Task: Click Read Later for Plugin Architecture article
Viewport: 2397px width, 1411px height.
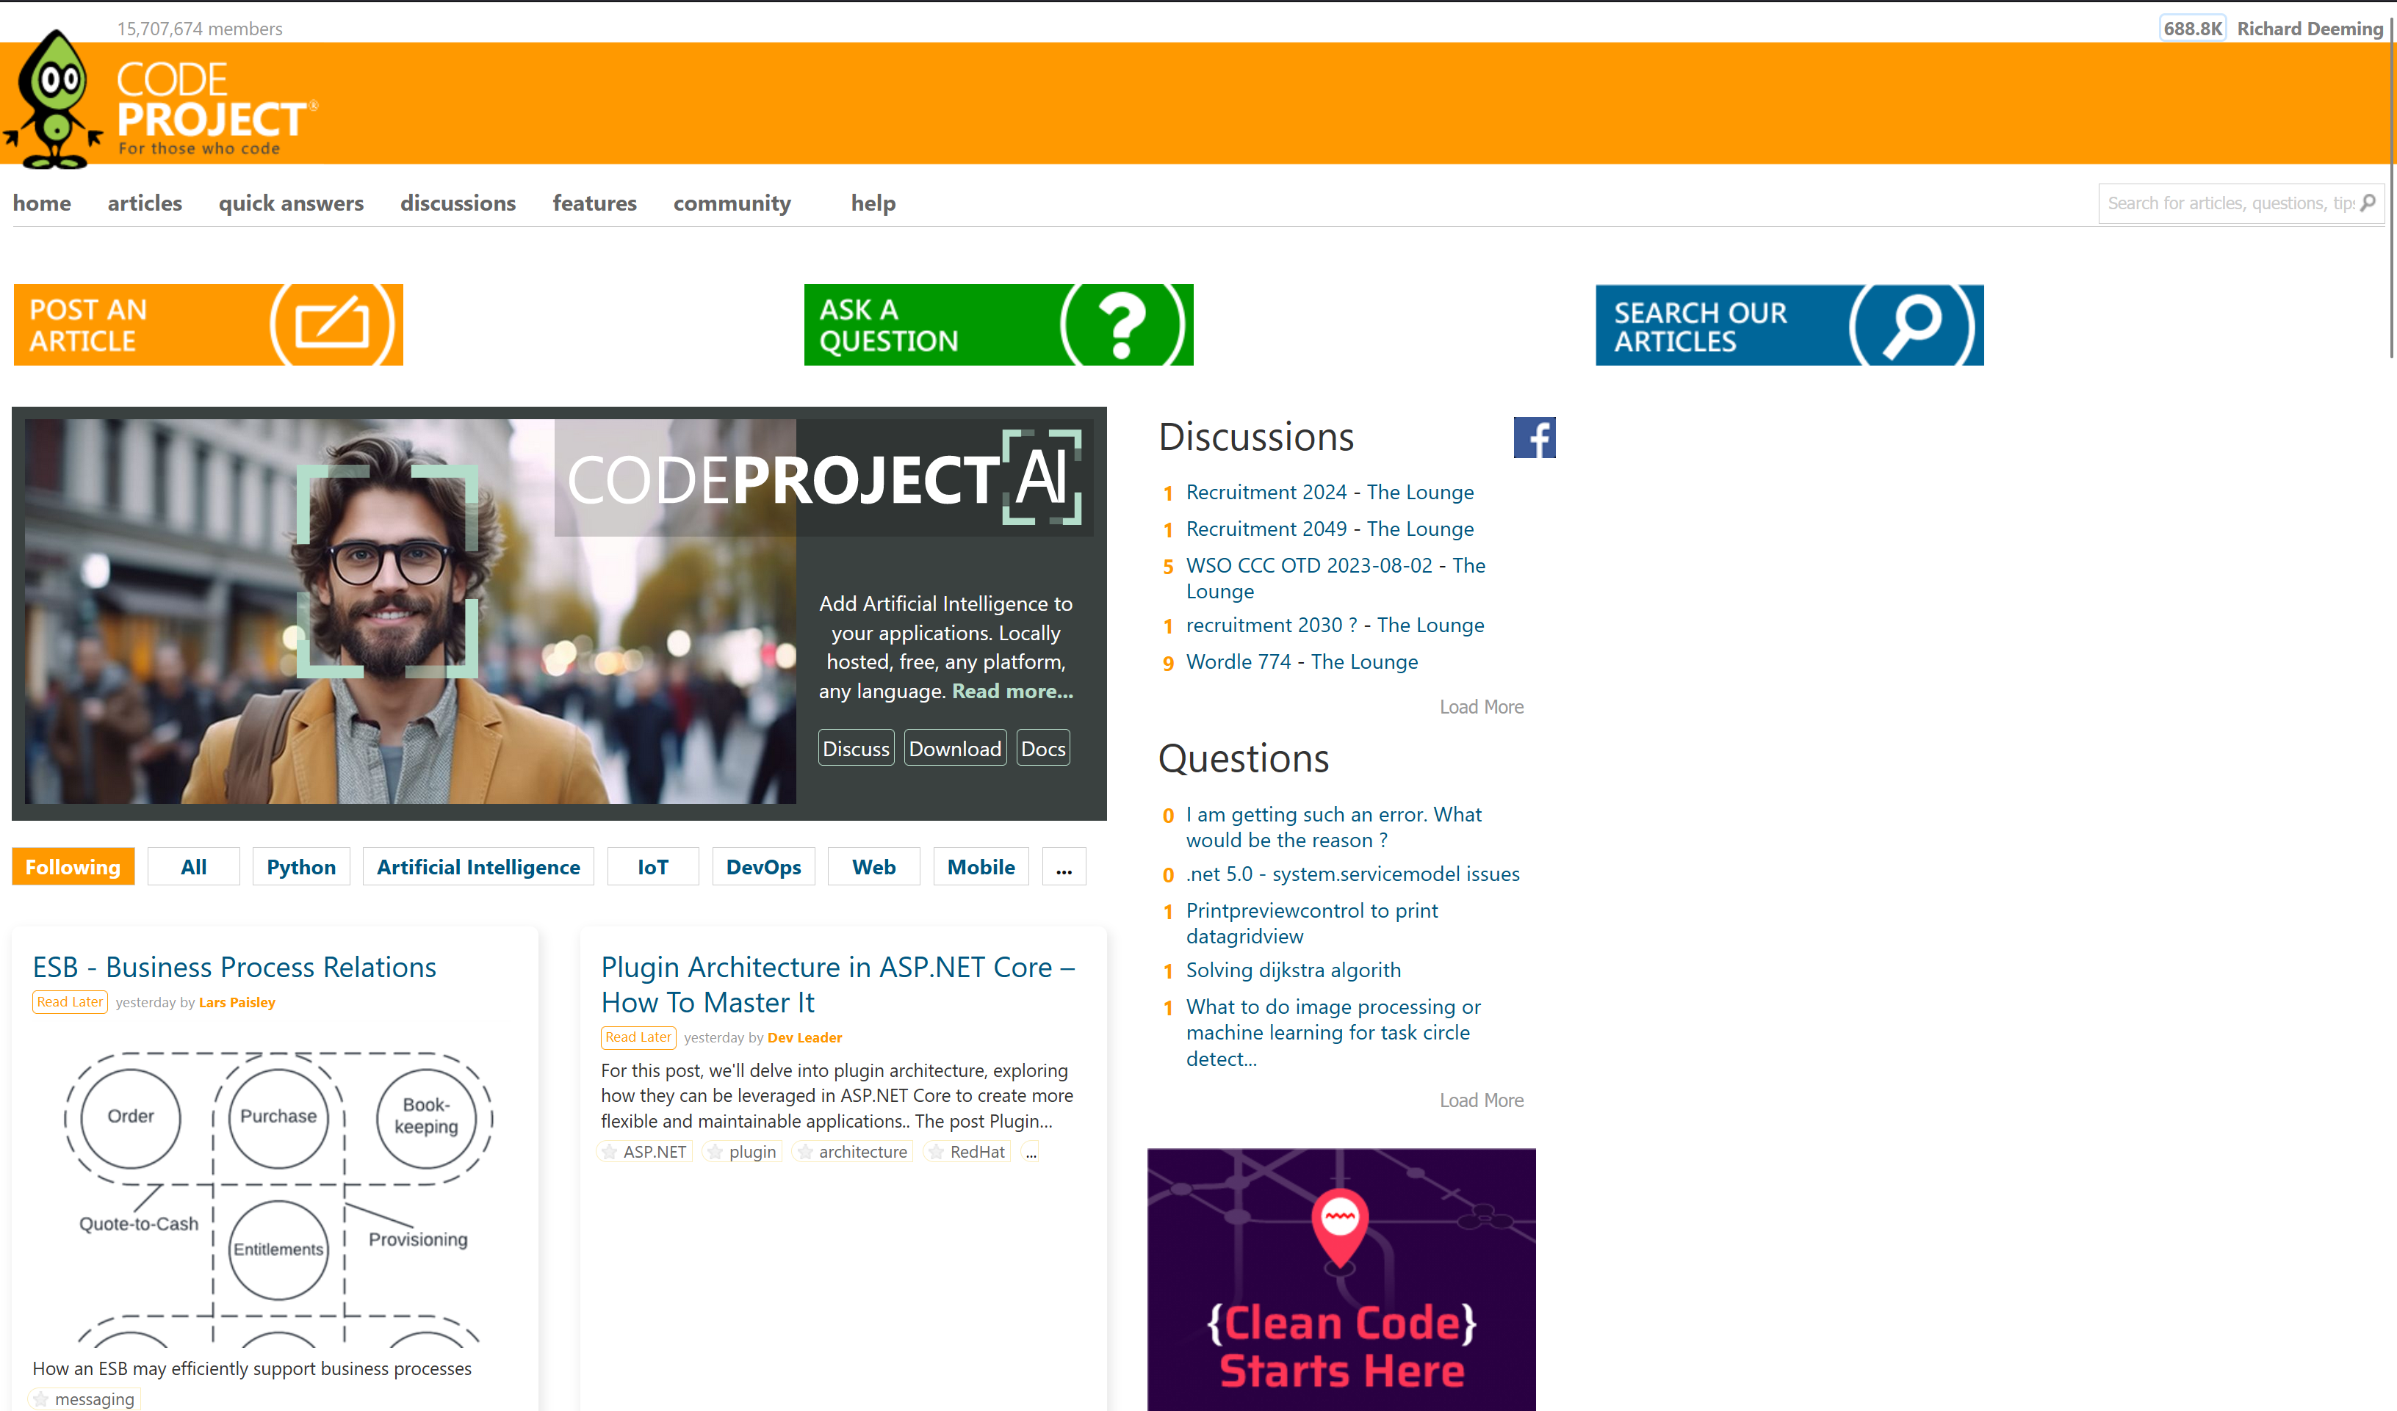Action: (638, 1037)
